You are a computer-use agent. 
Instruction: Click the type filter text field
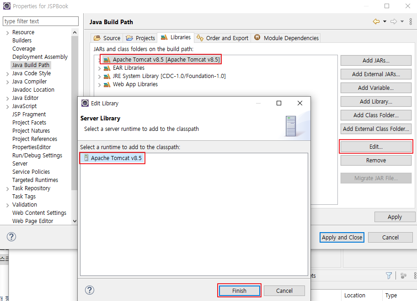click(41, 21)
